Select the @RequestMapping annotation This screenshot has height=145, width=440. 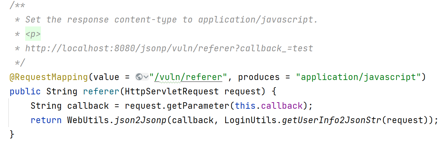tap(49, 77)
